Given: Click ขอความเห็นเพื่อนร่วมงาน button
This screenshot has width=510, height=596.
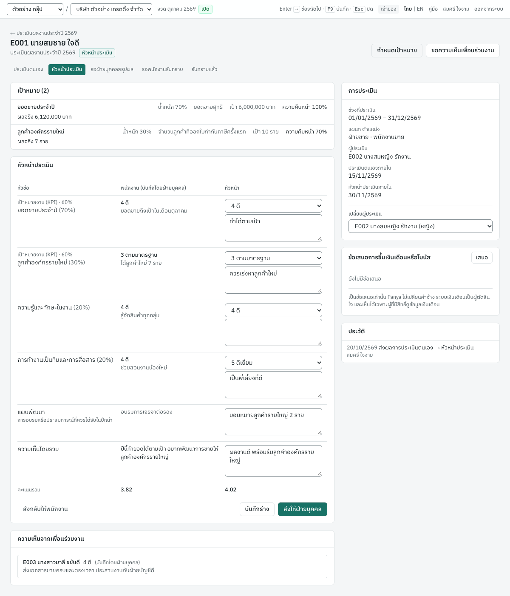Looking at the screenshot, I should [462, 51].
